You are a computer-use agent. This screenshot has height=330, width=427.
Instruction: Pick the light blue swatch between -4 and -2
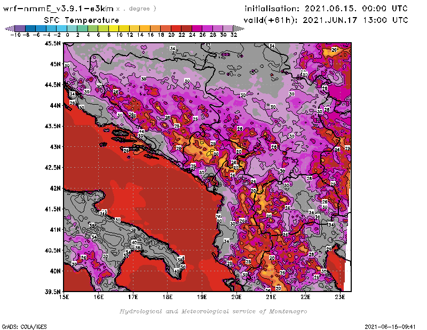[51, 29]
